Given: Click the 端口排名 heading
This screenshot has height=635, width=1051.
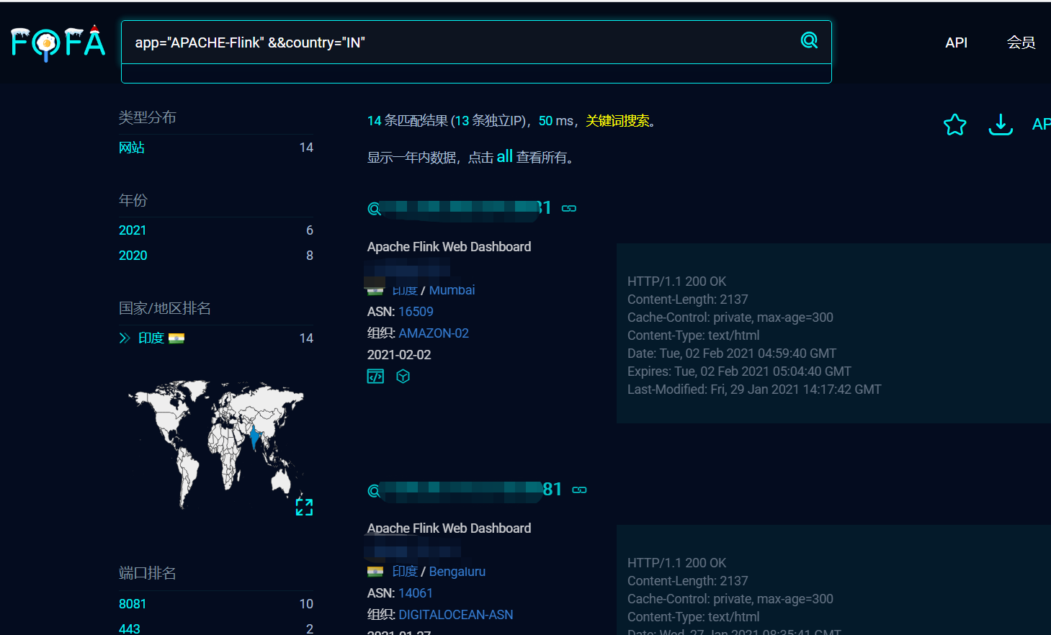Looking at the screenshot, I should (148, 573).
